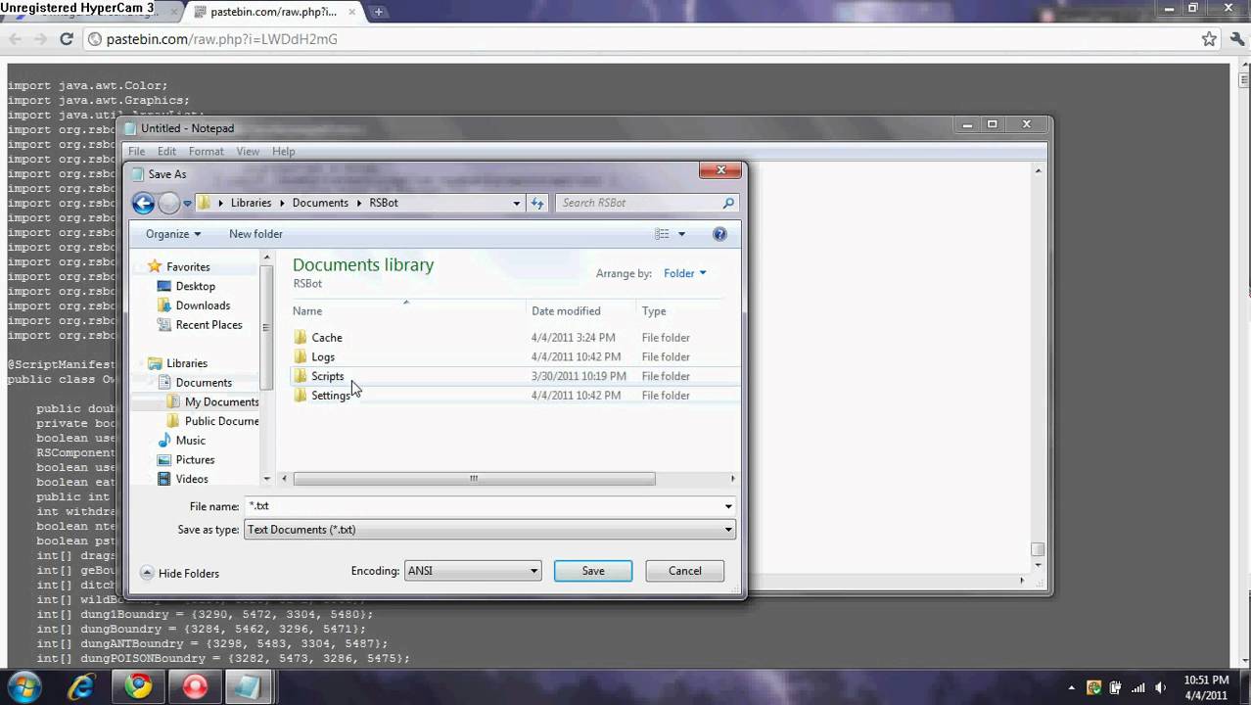Open the Encoding ANSI dropdown

[x=473, y=571]
